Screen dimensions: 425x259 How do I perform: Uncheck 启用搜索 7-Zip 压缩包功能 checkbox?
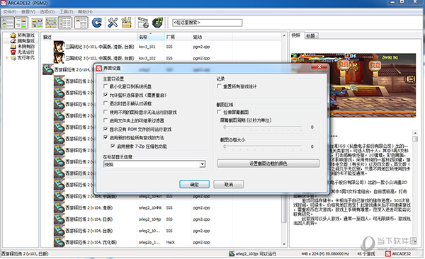pyautogui.click(x=113, y=146)
